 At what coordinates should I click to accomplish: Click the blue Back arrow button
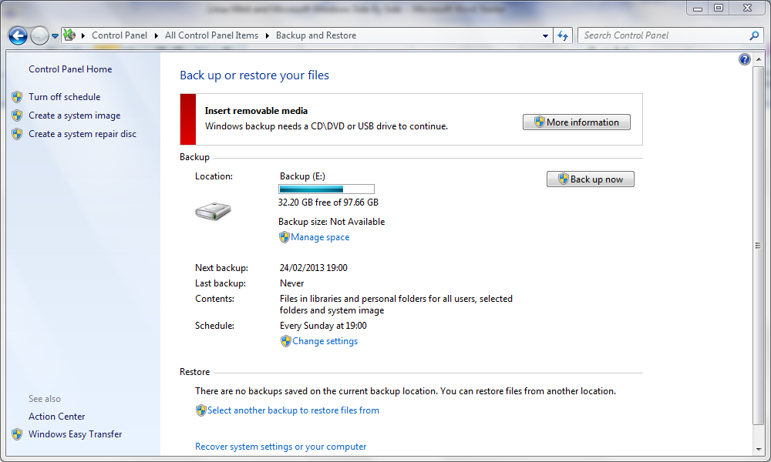(19, 36)
